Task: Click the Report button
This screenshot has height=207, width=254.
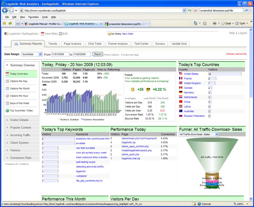Action: pos(98,54)
